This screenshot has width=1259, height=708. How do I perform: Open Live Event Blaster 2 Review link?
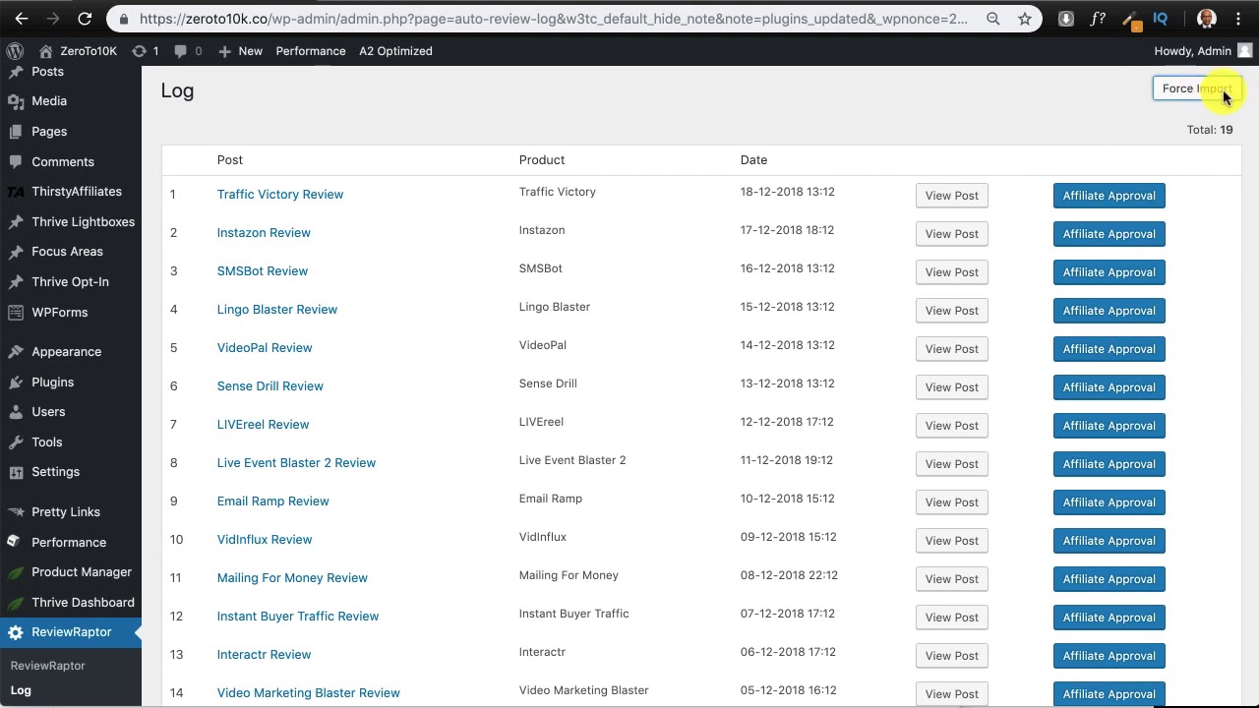(x=296, y=463)
